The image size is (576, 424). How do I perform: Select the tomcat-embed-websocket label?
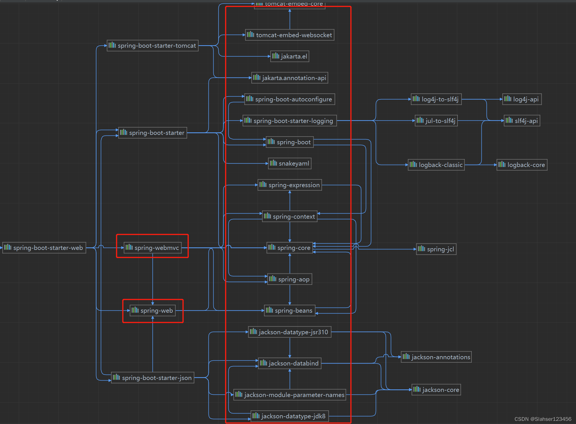pyautogui.click(x=294, y=35)
